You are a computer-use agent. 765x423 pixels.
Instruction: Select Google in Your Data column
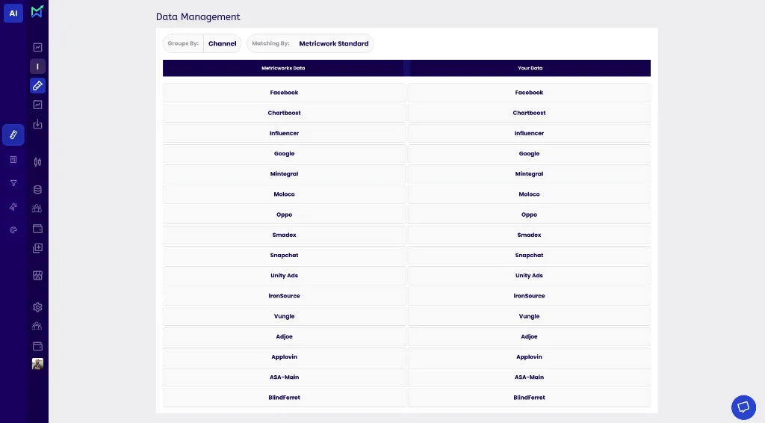[x=529, y=154]
